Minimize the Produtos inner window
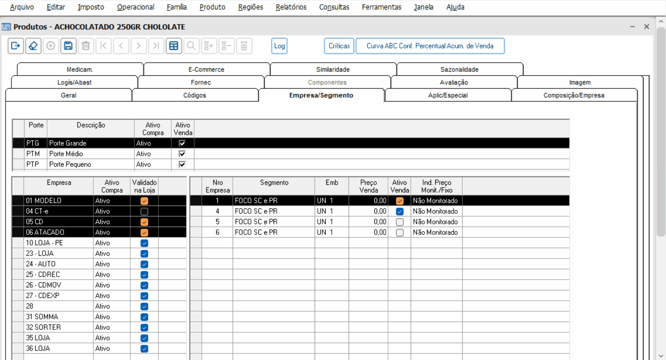The height and width of the screenshot is (360, 666). 632,27
